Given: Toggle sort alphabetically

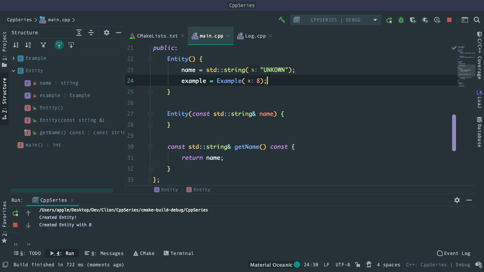Looking at the screenshot, I should (x=28, y=45).
